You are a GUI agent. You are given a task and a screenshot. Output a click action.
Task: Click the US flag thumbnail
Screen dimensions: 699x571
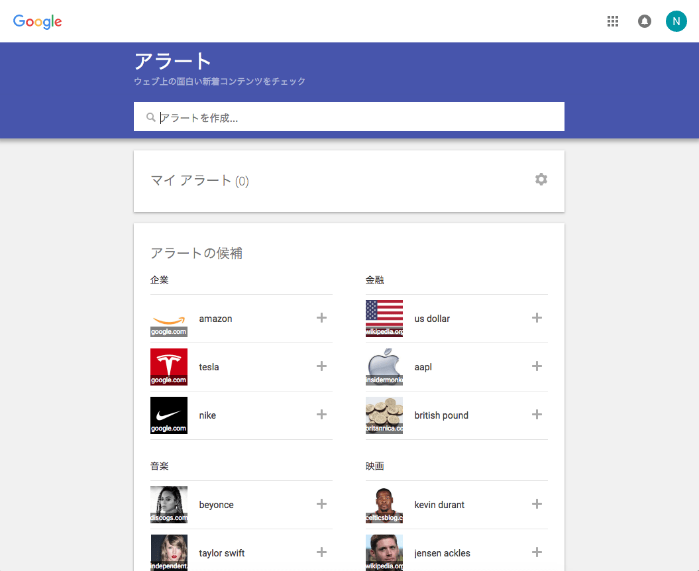tap(384, 318)
